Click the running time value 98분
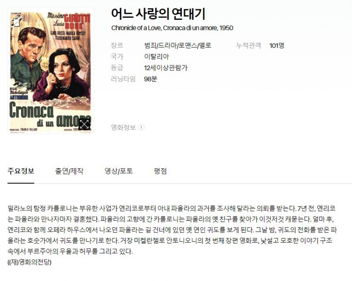352x281 pixels. 150,79
